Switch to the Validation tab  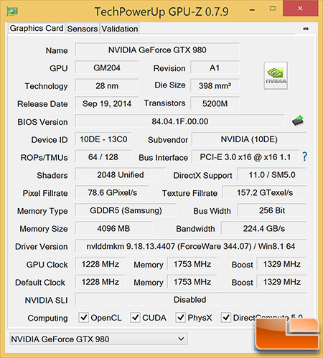[x=120, y=29]
